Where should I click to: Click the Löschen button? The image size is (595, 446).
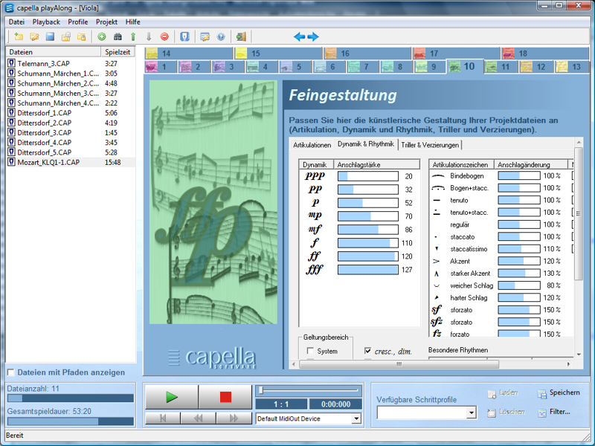[x=506, y=412]
